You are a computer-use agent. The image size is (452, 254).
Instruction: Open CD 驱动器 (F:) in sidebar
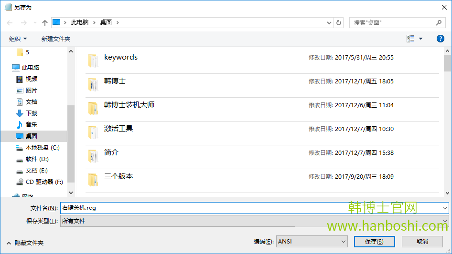(44, 182)
